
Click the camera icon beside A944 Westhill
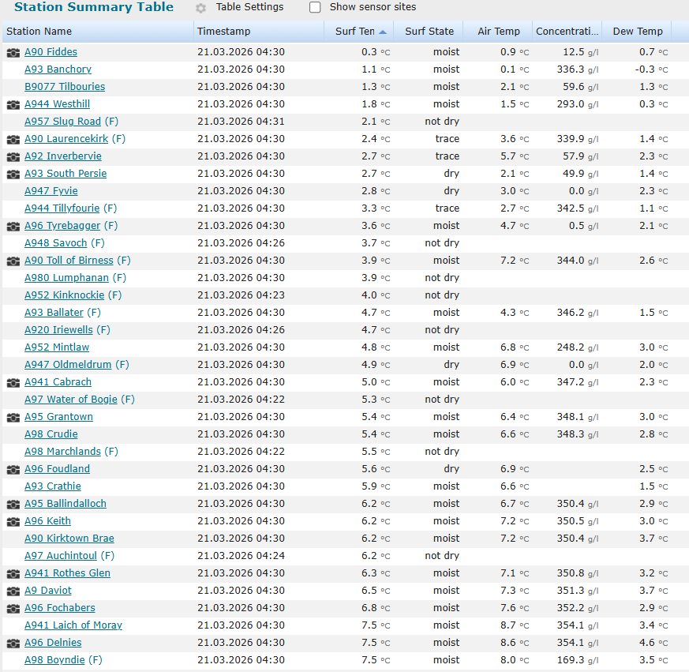pos(13,103)
